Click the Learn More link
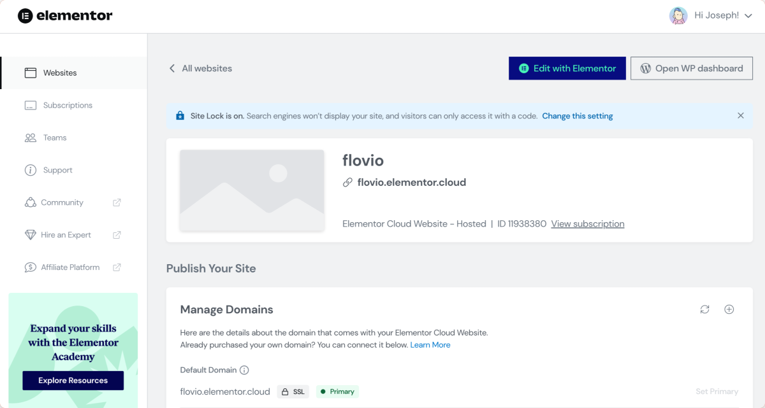Image resolution: width=765 pixels, height=408 pixels. [430, 345]
